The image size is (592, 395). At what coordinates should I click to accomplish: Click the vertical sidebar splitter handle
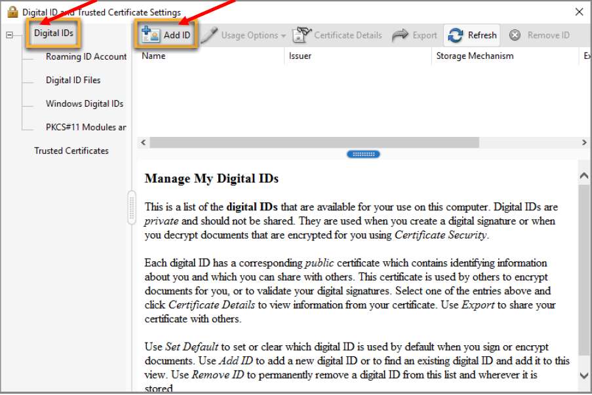click(131, 208)
